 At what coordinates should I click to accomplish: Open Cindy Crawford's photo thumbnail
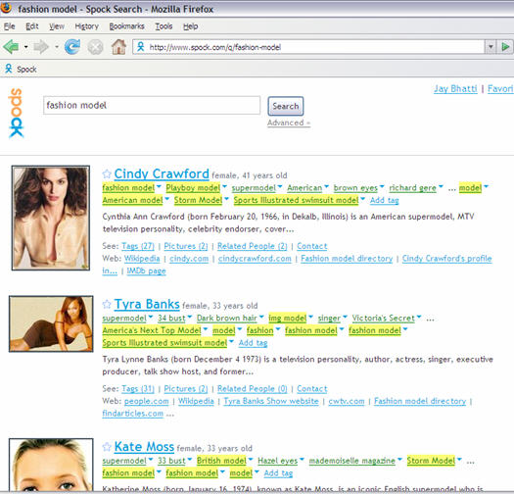(51, 218)
